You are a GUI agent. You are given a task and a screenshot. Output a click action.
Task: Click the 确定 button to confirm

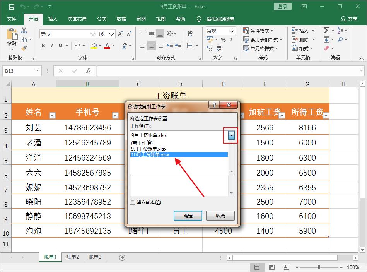tap(188, 216)
